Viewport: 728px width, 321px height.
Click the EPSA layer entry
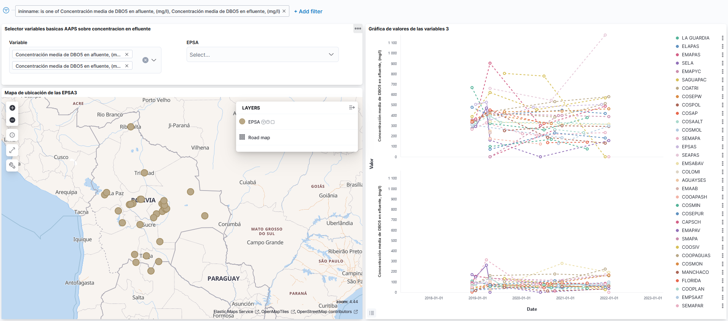tap(254, 122)
